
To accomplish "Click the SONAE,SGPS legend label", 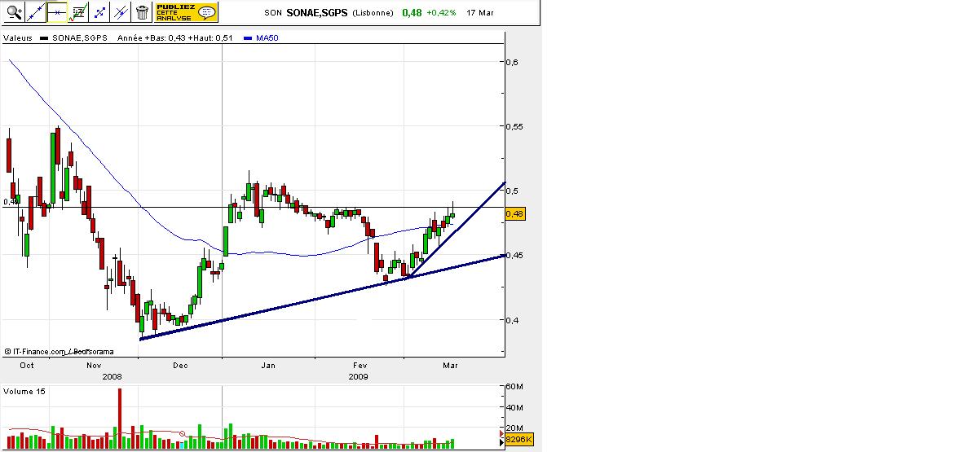I will pos(80,37).
